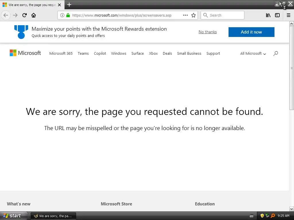Image resolution: width=294 pixels, height=220 pixels.
Task: Open the Firefox hamburger menu
Action: pyautogui.click(x=289, y=15)
